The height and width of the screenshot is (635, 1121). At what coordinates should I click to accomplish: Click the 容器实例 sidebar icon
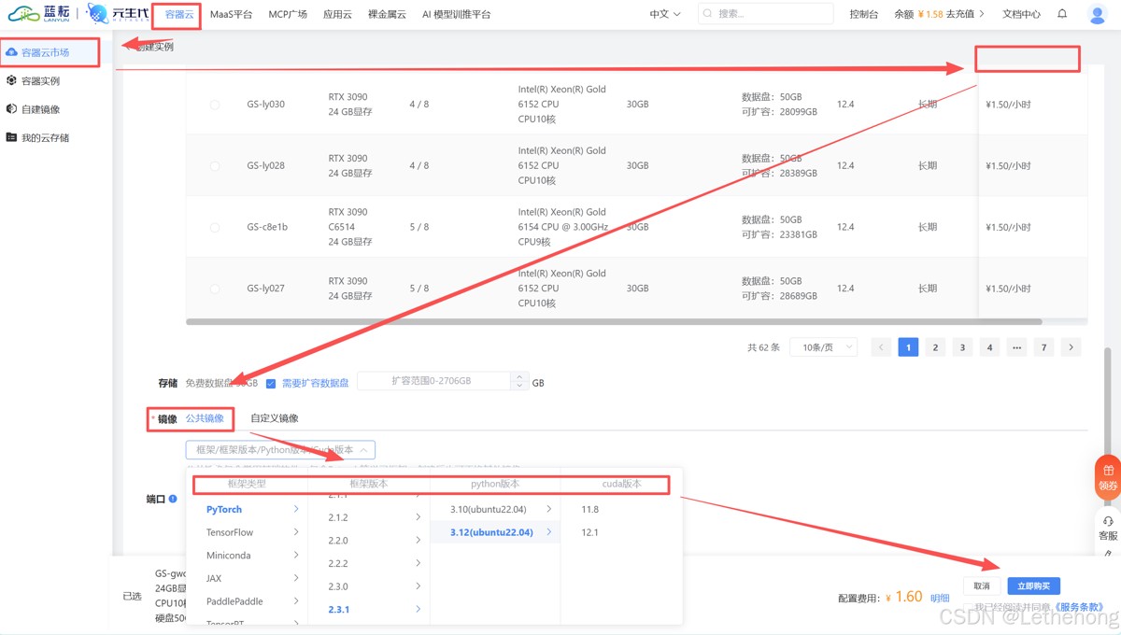(x=12, y=81)
